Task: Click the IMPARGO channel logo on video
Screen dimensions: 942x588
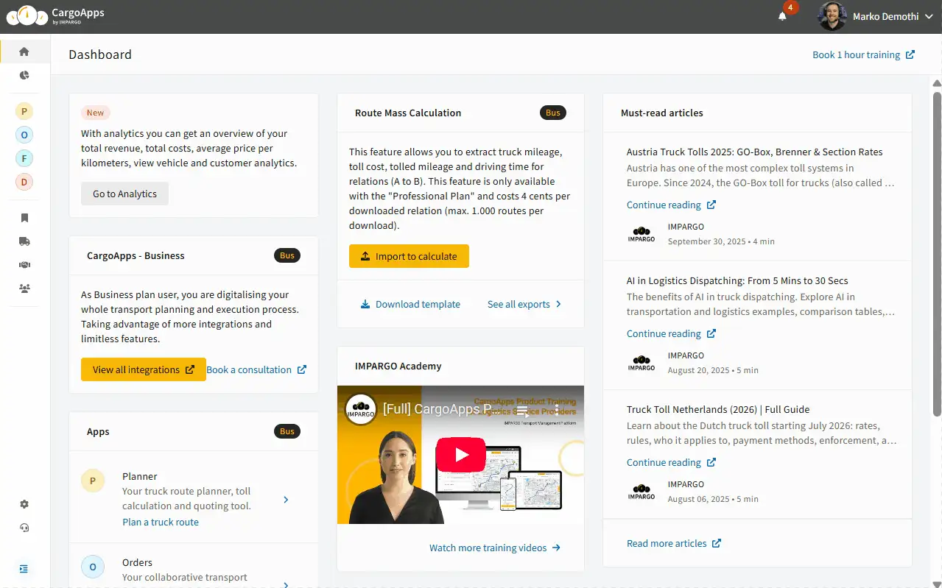Action: point(361,409)
